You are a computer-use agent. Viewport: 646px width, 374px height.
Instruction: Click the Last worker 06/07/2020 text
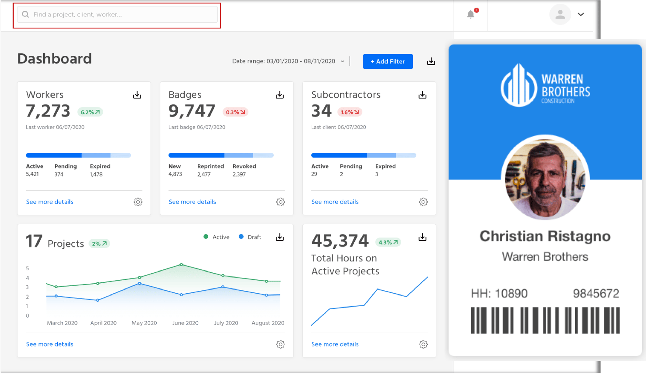pos(55,127)
